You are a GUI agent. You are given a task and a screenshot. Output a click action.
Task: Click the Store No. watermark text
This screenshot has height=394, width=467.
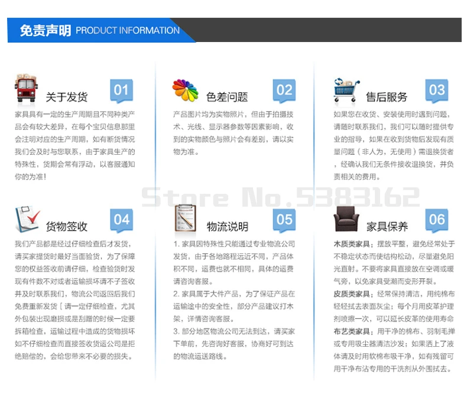(281, 197)
